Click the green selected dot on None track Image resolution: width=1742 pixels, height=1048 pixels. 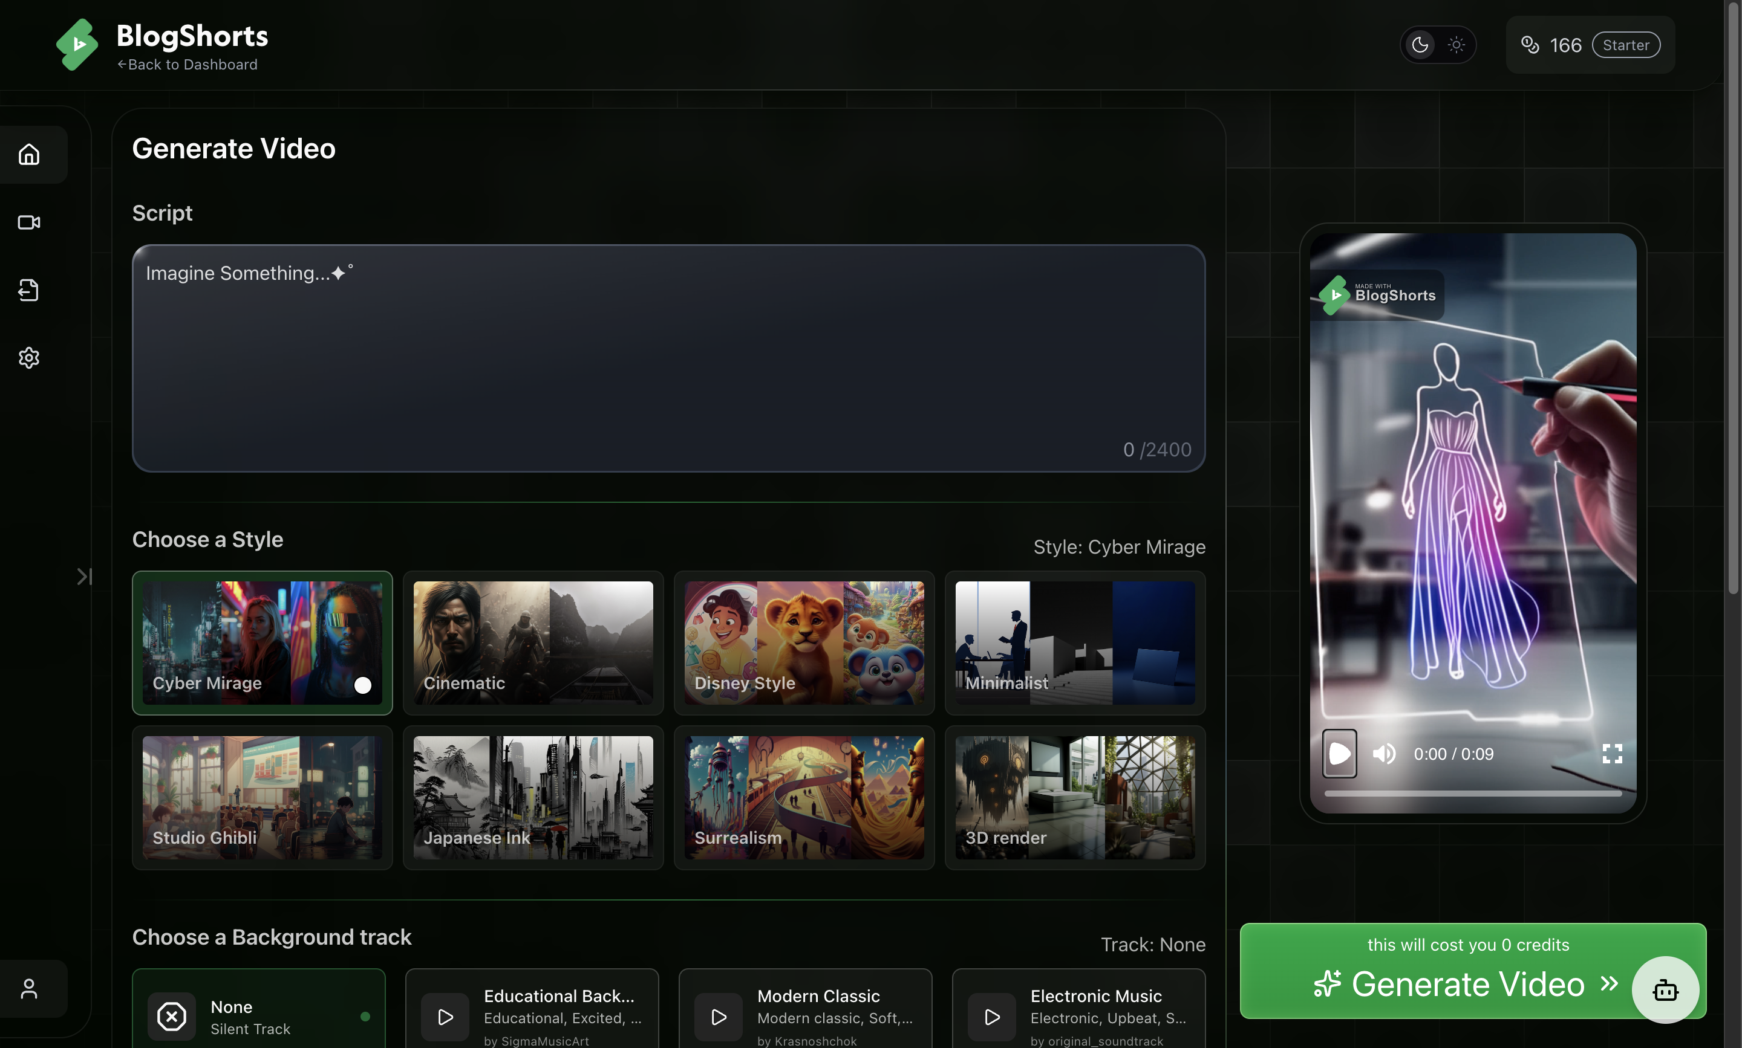pos(365,1017)
